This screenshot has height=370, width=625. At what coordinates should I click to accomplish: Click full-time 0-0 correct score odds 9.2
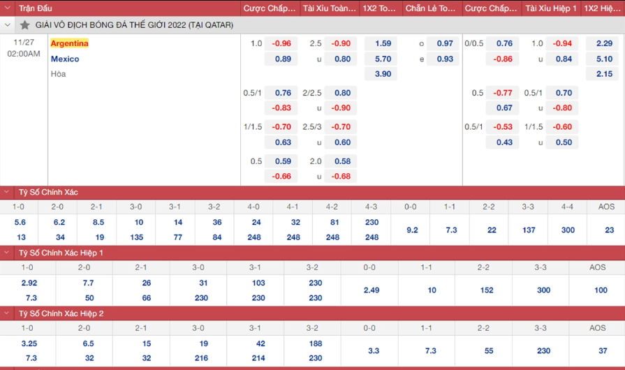coord(412,230)
